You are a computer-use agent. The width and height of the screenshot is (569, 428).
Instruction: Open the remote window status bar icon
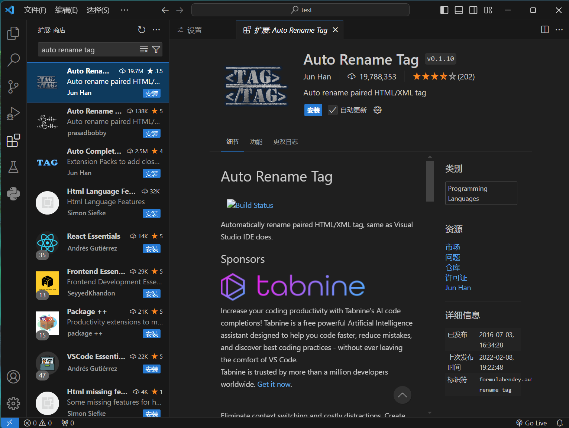coord(10,423)
